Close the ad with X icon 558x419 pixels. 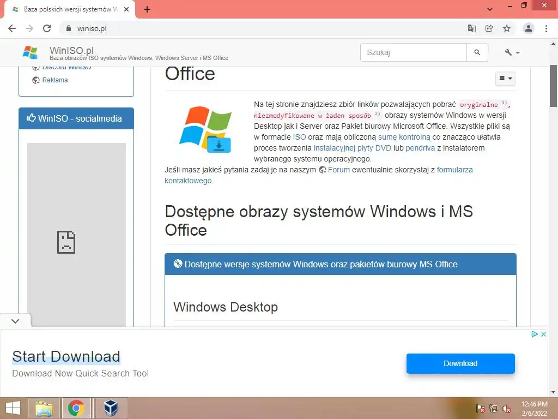543,334
